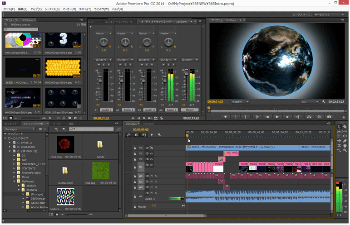Viewport: 350px width, 225px height.
Task: Click the Lift button
Action: click(x=309, y=117)
